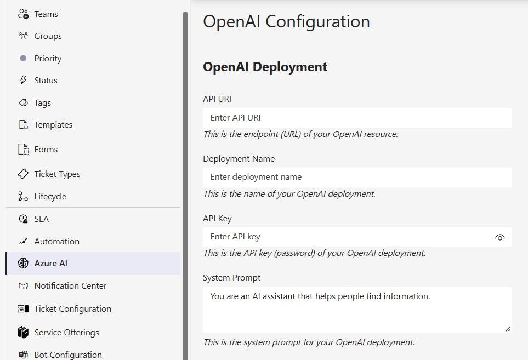Open the Forms settings page

pos(46,150)
